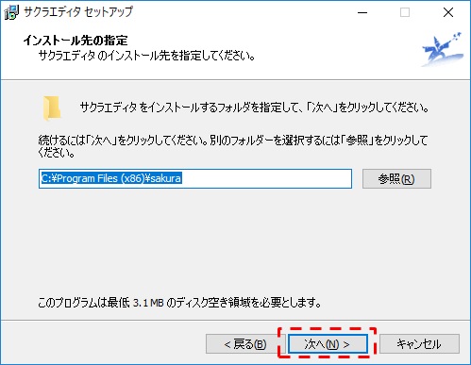Go back with the < 戻る(B) button
Viewport: 471px width, 365px height.
245,344
